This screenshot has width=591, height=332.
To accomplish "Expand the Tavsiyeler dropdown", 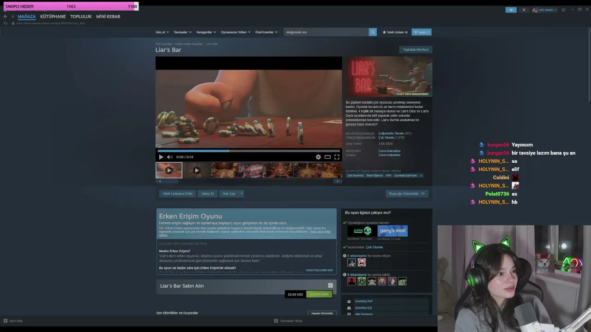I will point(182,32).
